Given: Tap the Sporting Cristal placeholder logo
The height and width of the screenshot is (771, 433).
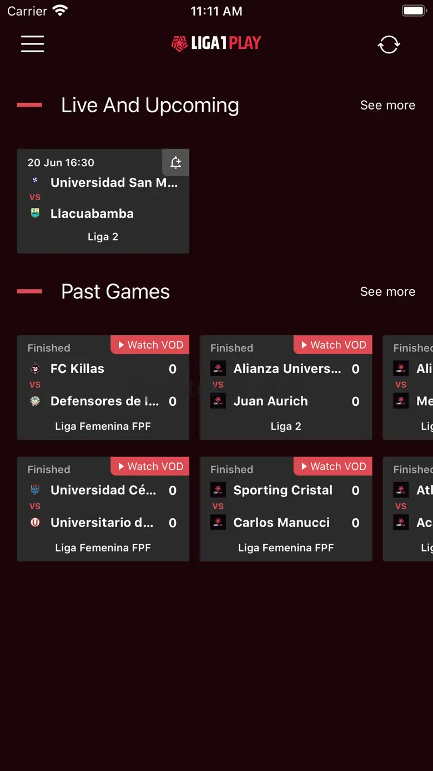Looking at the screenshot, I should pyautogui.click(x=218, y=490).
